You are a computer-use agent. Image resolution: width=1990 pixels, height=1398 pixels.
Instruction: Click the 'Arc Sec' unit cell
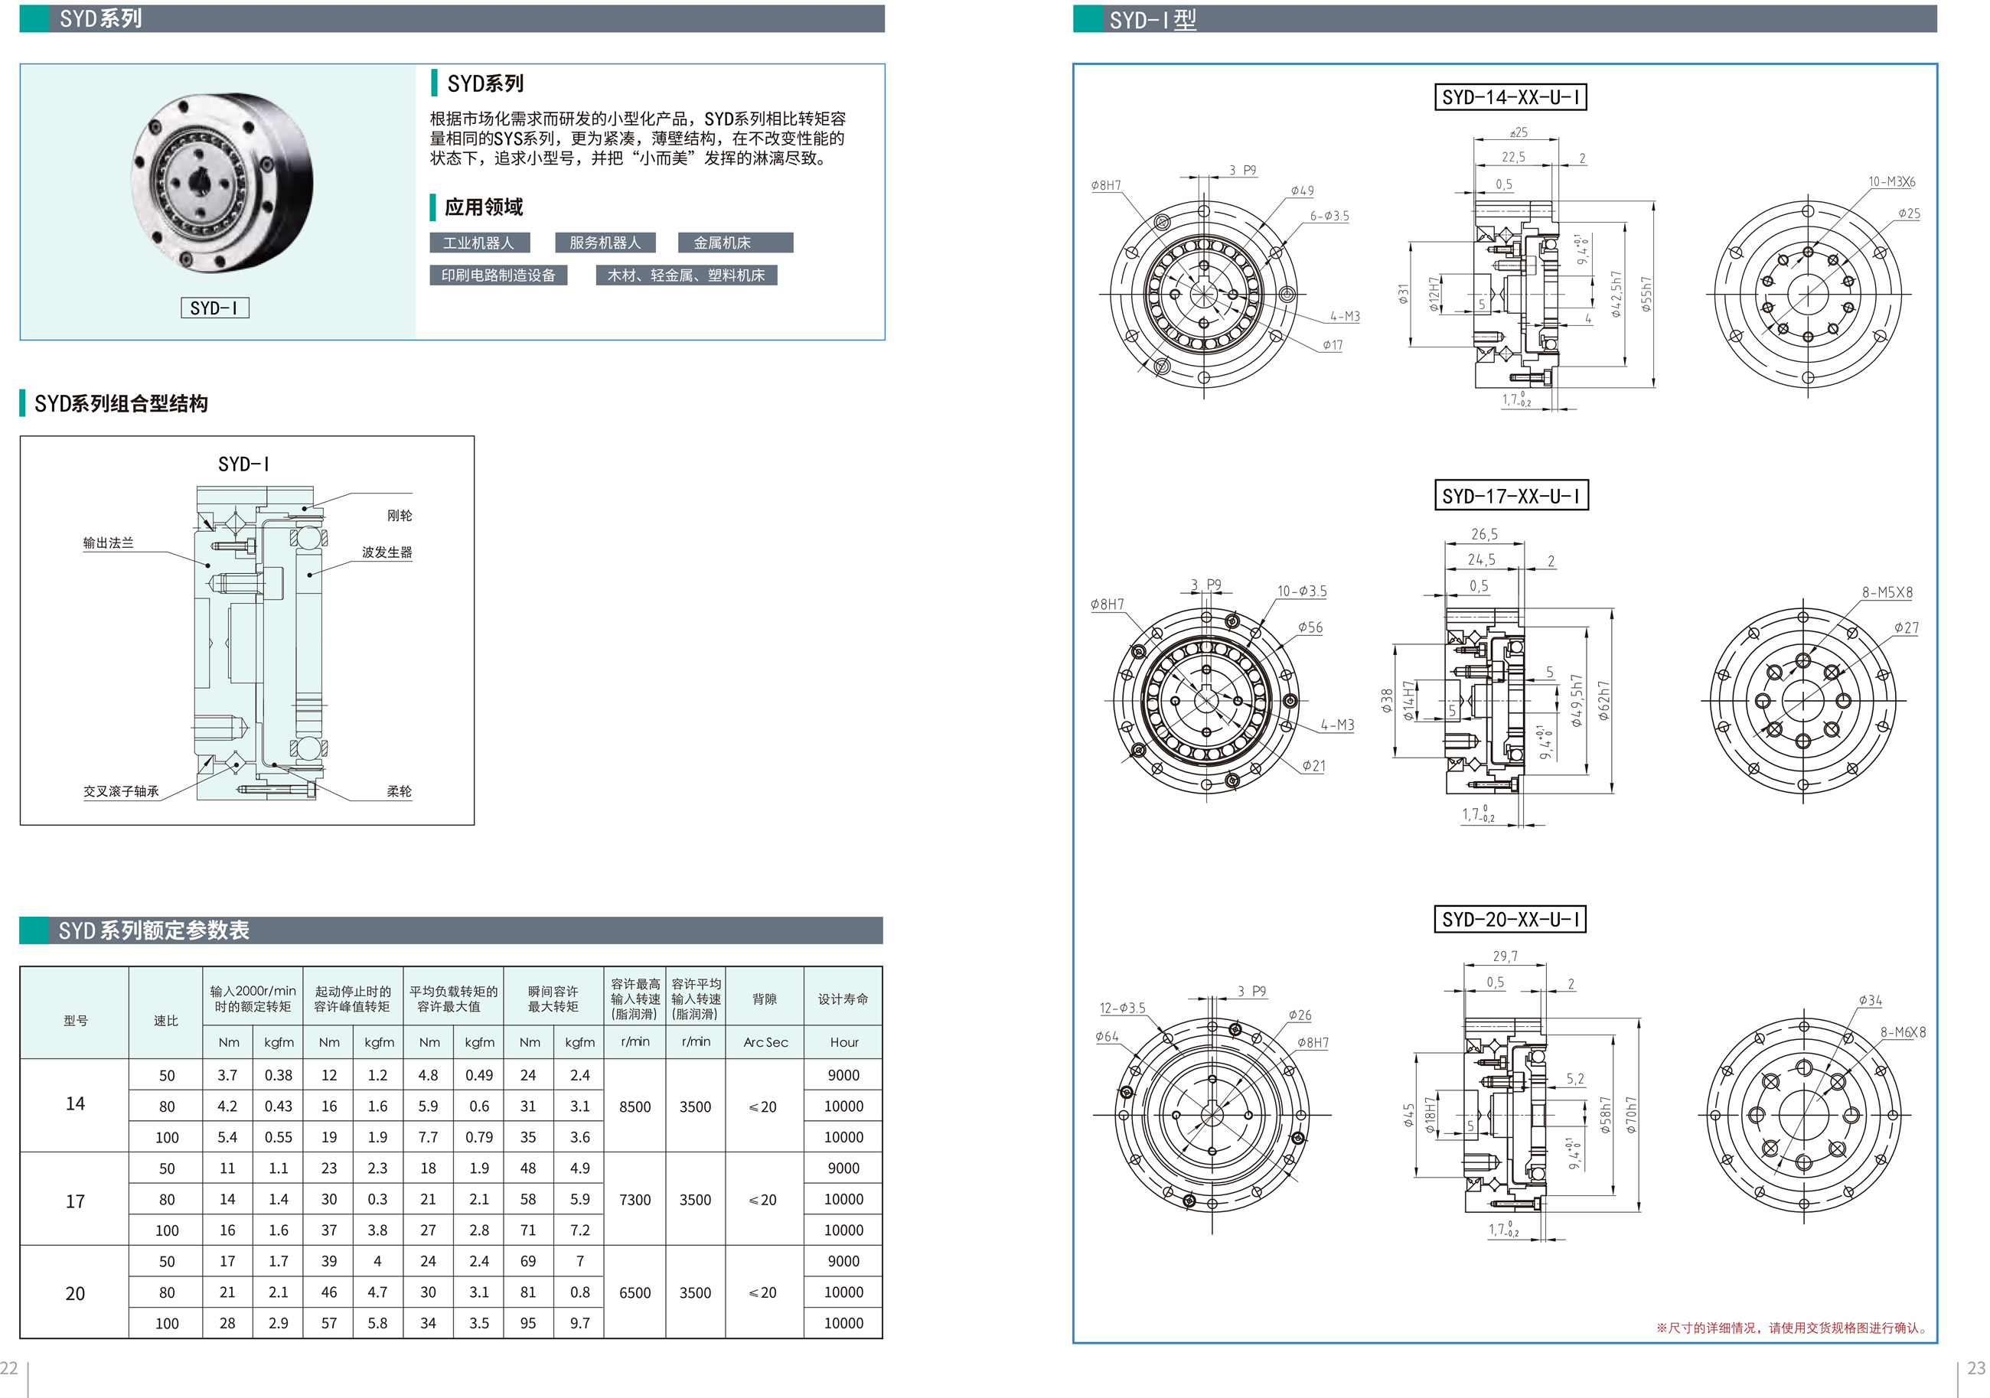[x=765, y=1043]
